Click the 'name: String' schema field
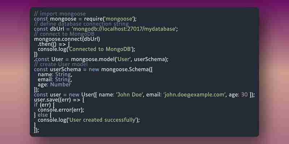The image size is (289, 144). click(x=55, y=75)
